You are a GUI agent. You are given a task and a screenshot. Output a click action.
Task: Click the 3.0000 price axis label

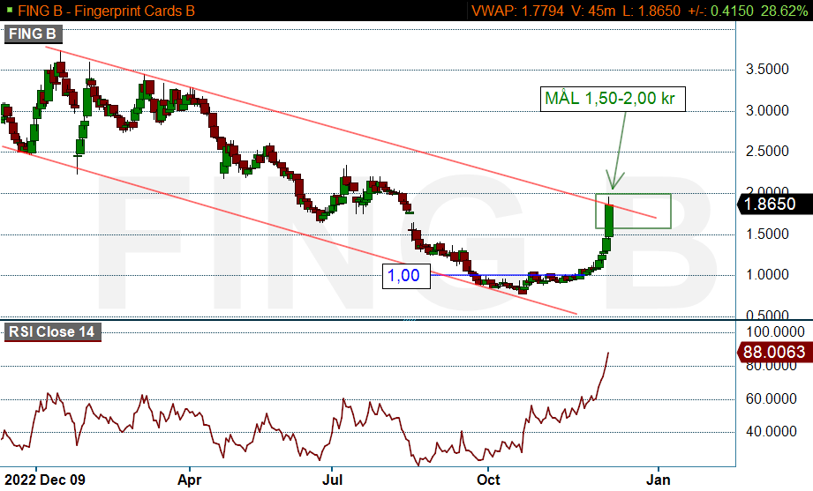[767, 110]
